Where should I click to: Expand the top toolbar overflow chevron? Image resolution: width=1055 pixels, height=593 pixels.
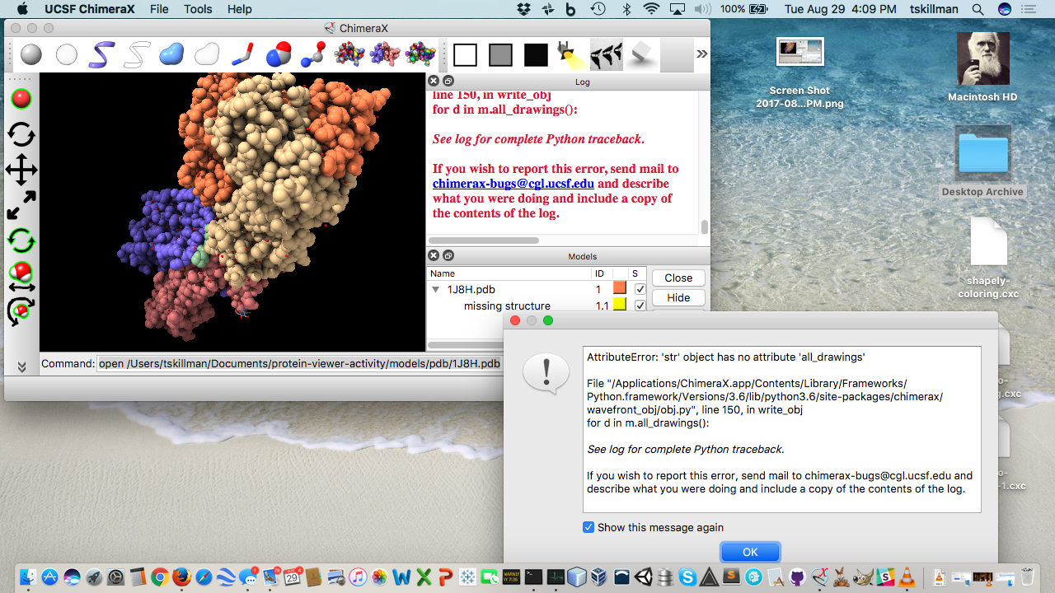(701, 54)
